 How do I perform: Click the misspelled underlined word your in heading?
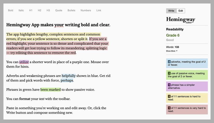(59, 25)
